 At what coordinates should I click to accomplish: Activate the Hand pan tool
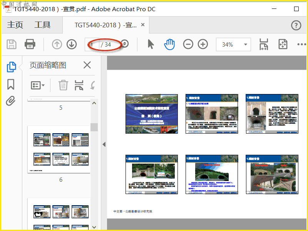tap(169, 44)
